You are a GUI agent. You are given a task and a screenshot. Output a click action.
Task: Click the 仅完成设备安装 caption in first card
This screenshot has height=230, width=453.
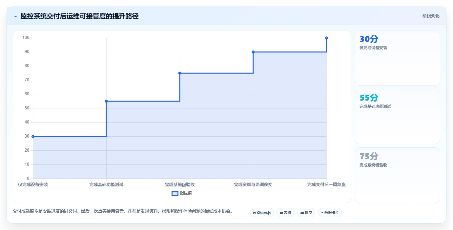373,48
